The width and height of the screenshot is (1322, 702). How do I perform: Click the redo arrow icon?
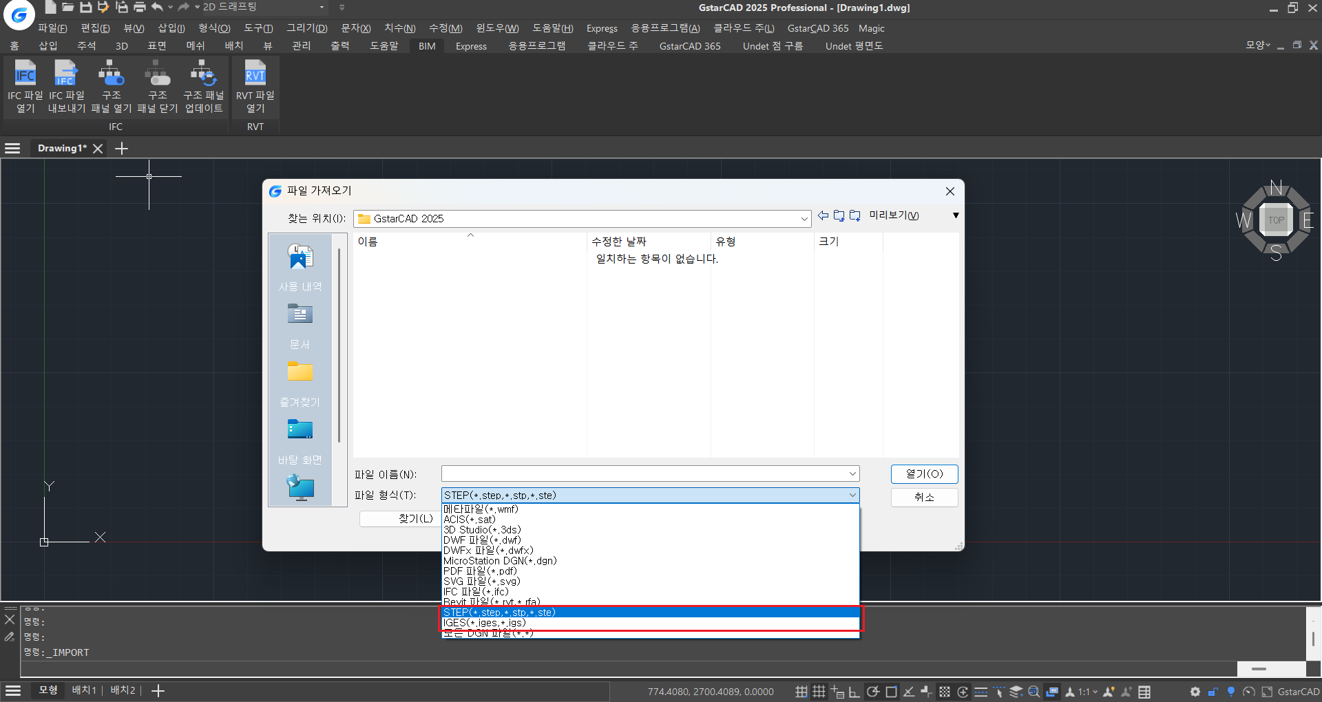[x=184, y=7]
